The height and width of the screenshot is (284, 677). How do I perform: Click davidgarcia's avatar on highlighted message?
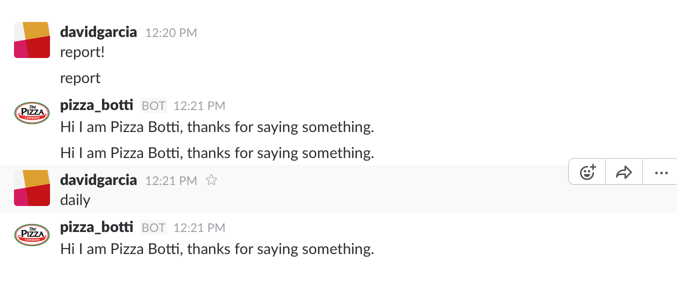tap(32, 187)
